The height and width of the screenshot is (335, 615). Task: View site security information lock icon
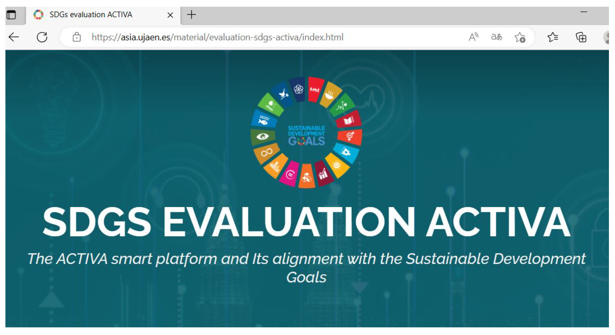click(x=77, y=37)
